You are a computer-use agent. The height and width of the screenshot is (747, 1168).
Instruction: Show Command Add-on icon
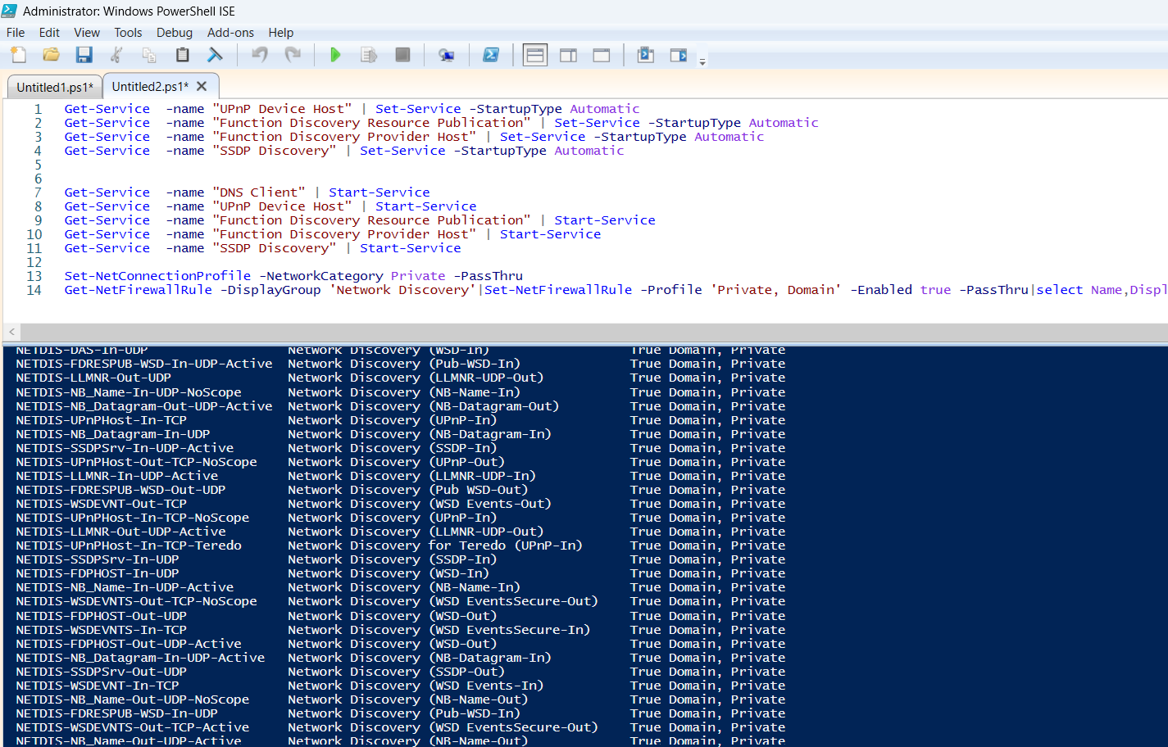click(x=679, y=55)
